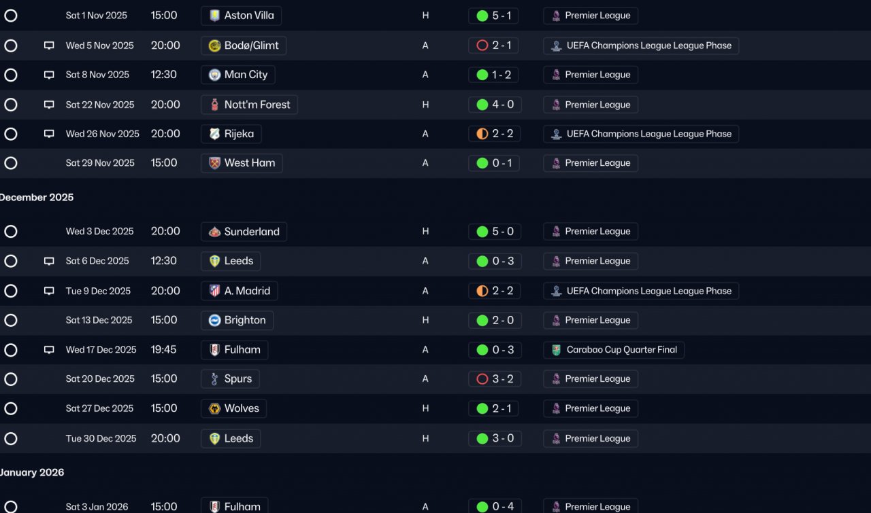Image resolution: width=871 pixels, height=513 pixels.
Task: Open the West Ham team button
Action: tap(242, 163)
